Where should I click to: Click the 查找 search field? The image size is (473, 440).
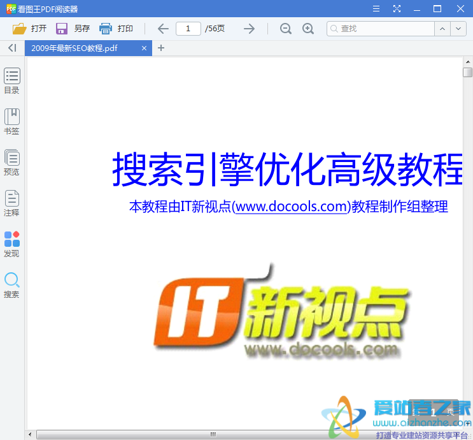coord(381,29)
